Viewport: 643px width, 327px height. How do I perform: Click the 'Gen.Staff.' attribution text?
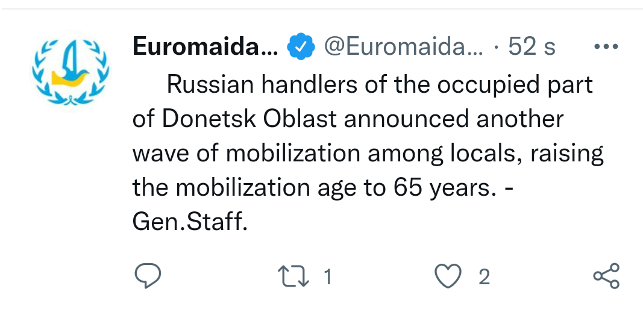190,222
